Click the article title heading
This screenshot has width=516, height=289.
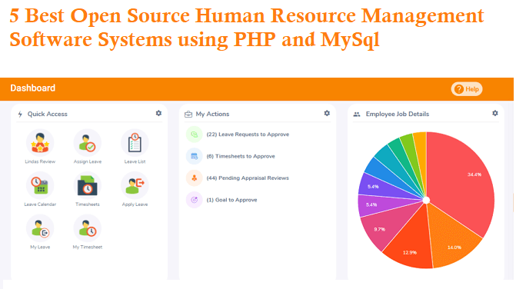pyautogui.click(x=247, y=28)
